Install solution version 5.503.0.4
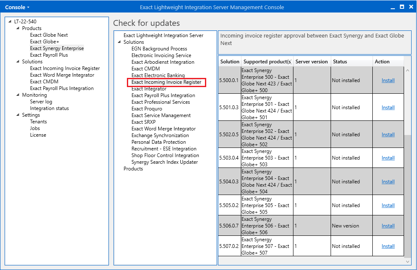Screen dimensions: 417x270 (x=388, y=158)
